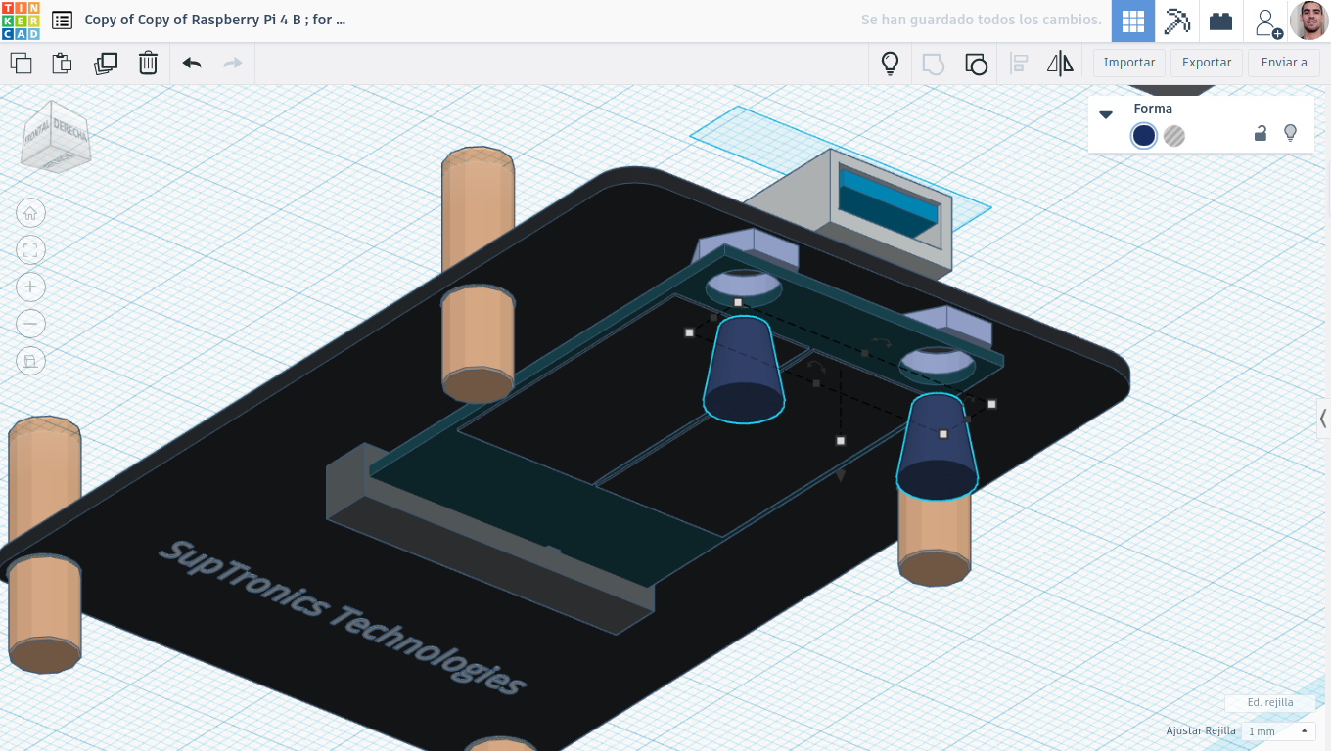Zoom out with the minus button

click(30, 324)
